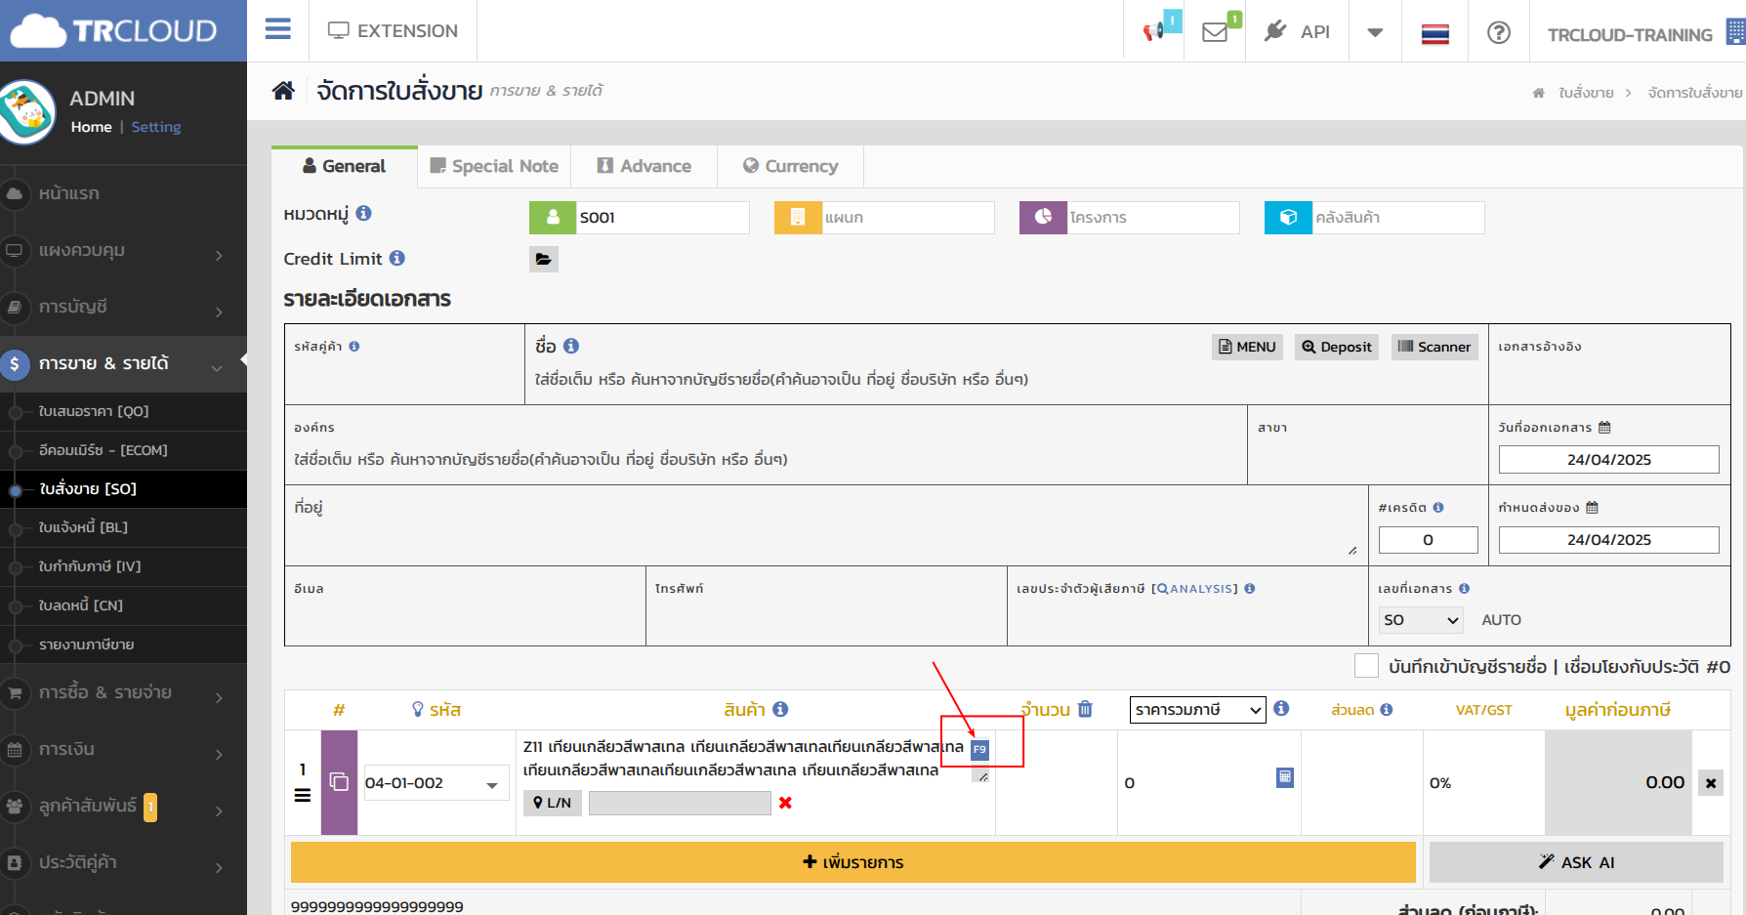The width and height of the screenshot is (1746, 915).
Task: Open the E-commerce [ECOM] menu item
Action: tap(104, 450)
